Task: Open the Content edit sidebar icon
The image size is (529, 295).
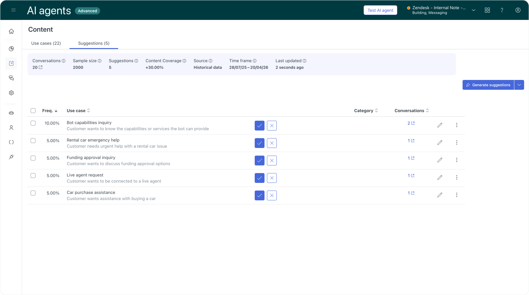Action: pos(11,63)
